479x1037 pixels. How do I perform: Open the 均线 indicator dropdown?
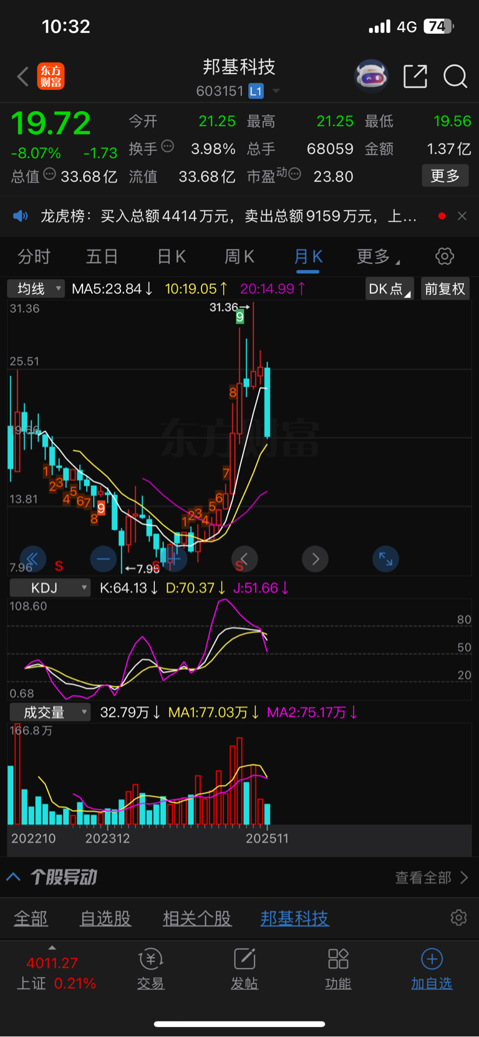[x=36, y=289]
